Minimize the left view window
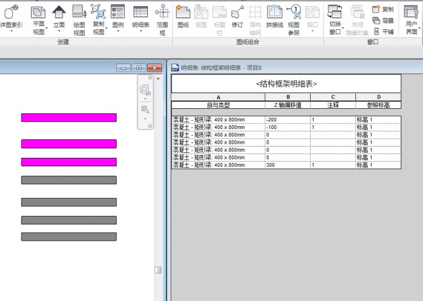The height and width of the screenshot is (301, 423). 124,68
